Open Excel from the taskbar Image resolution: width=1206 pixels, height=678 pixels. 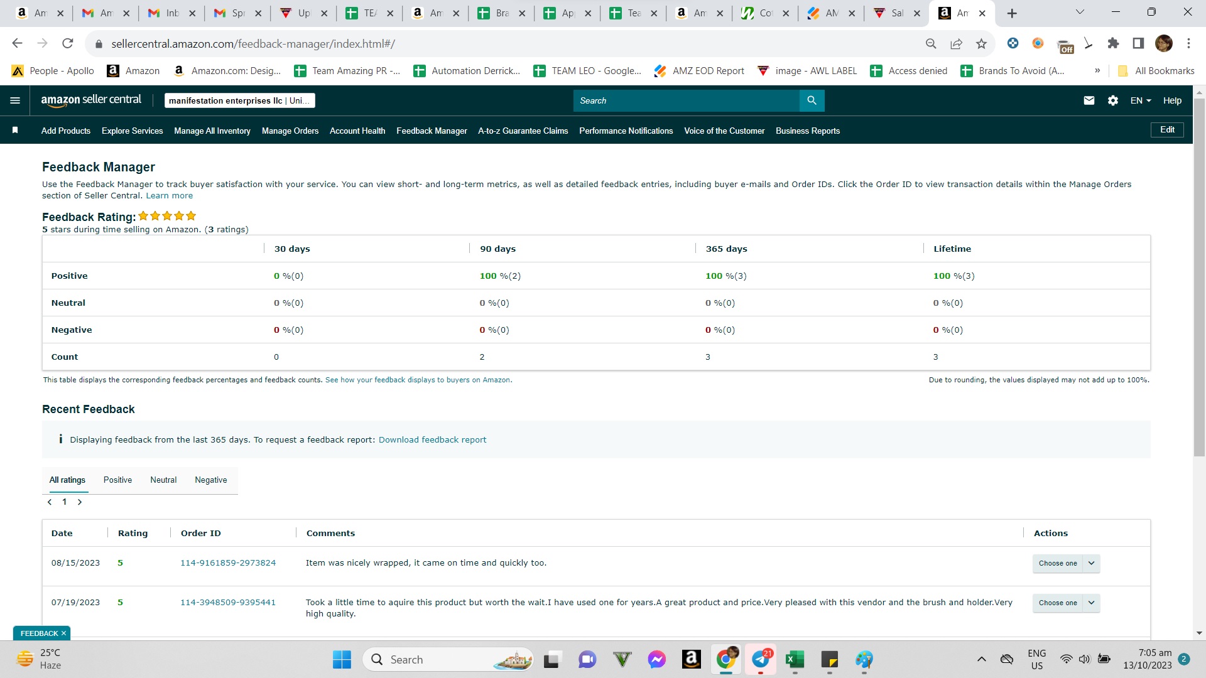[x=795, y=660]
